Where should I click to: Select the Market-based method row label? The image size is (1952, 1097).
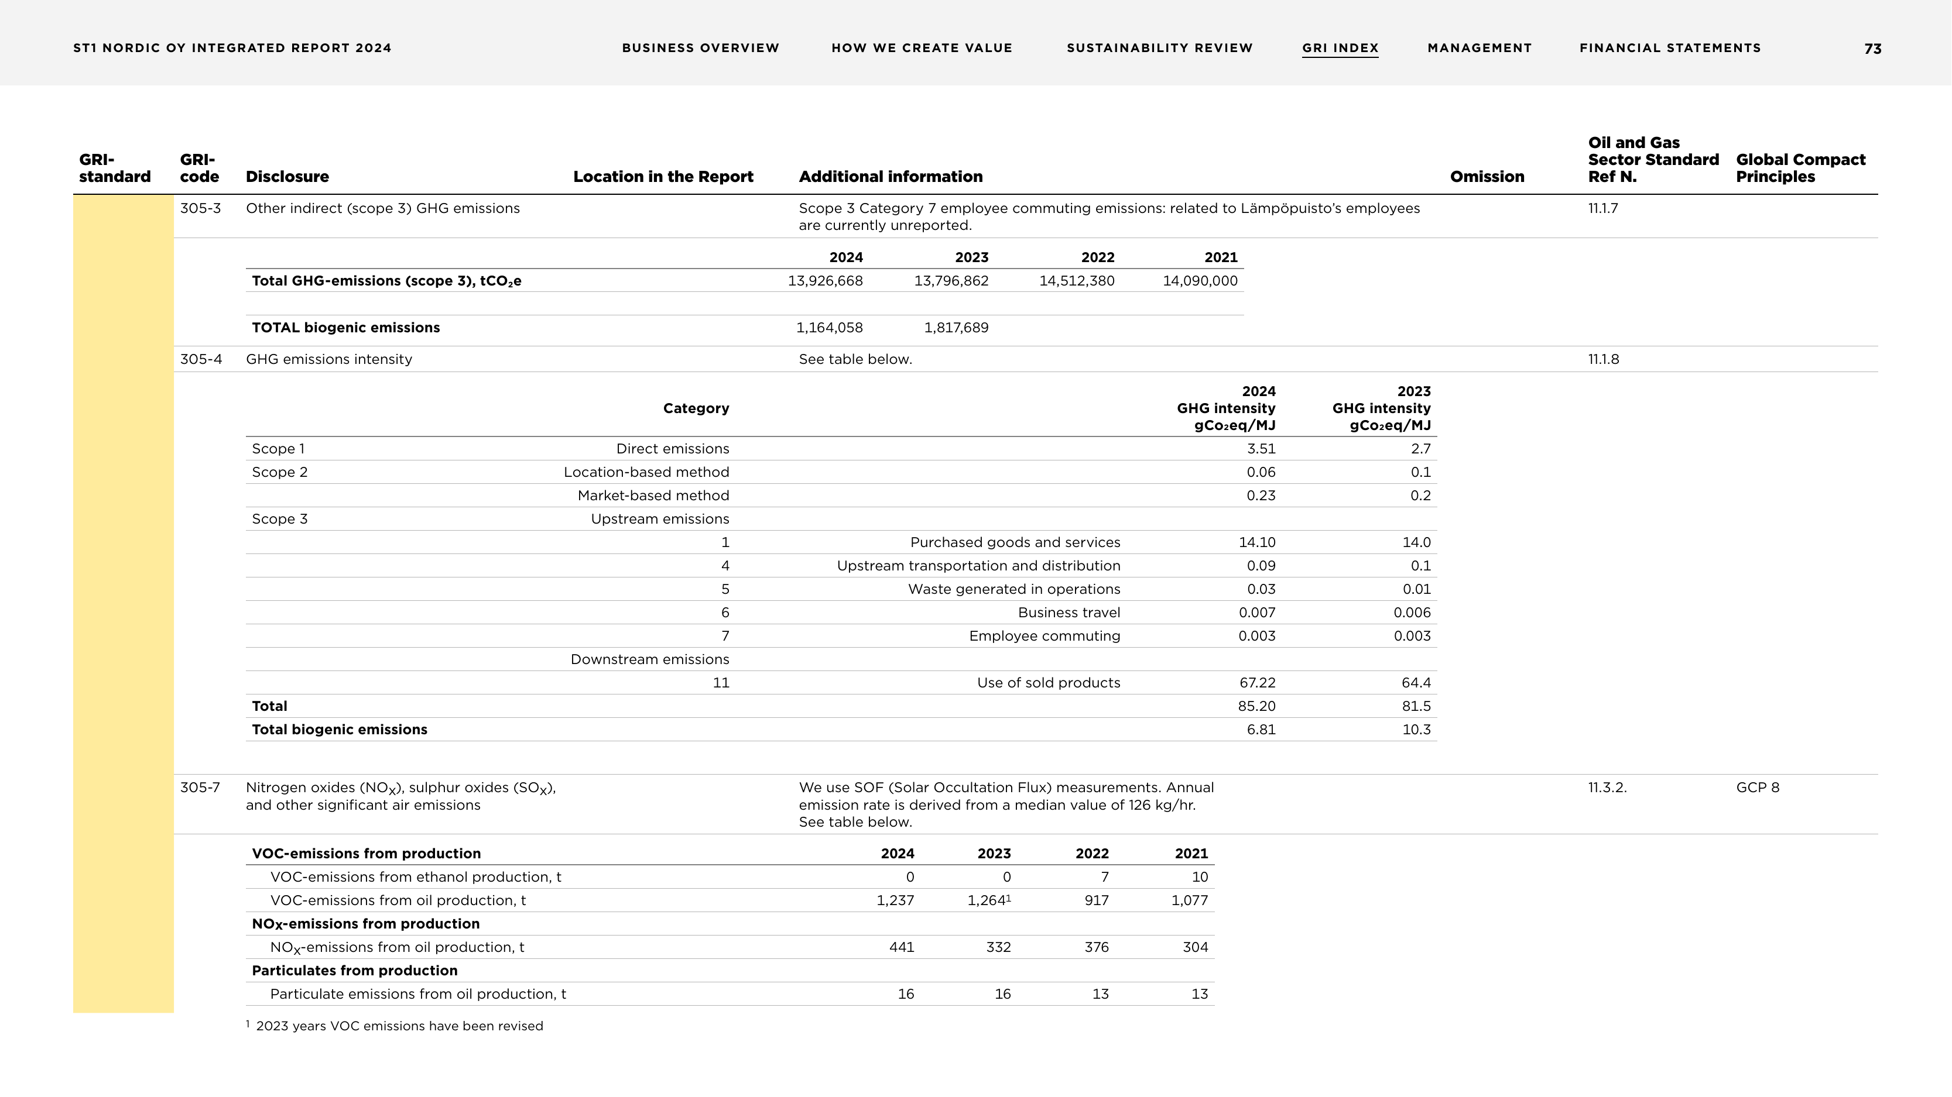click(653, 496)
